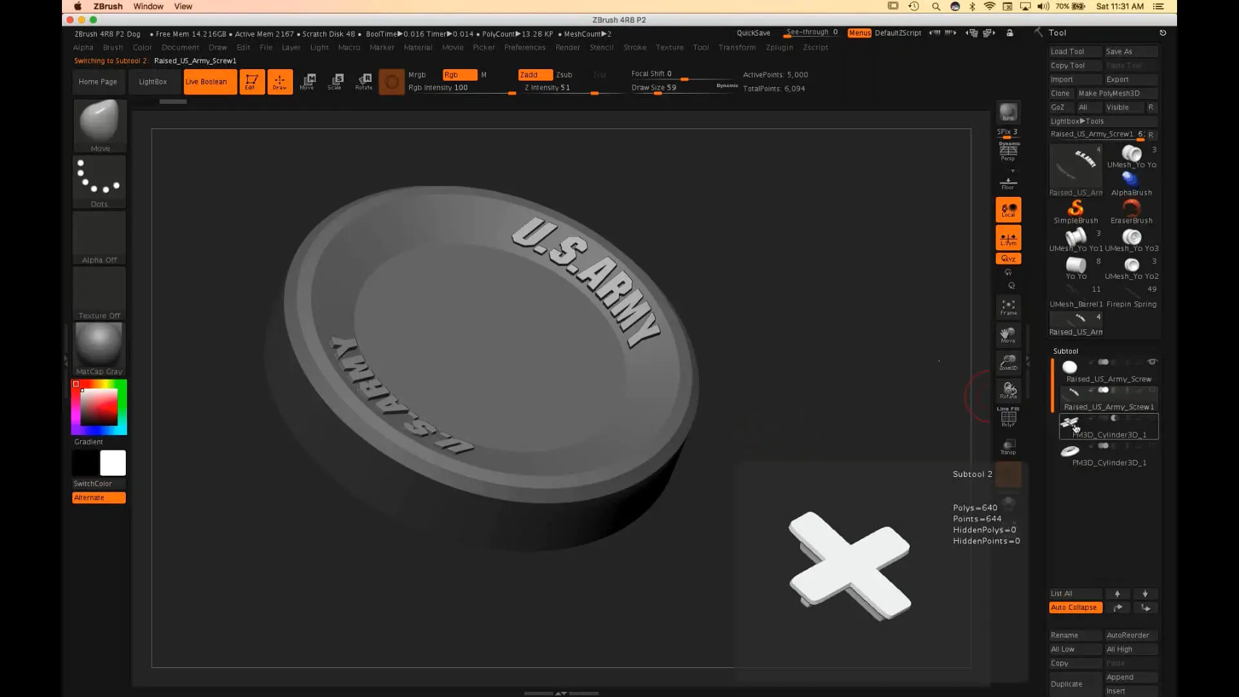The width and height of the screenshot is (1239, 697).
Task: Select the Raised_US_Army_Screw1 subtool
Action: pos(1109,399)
